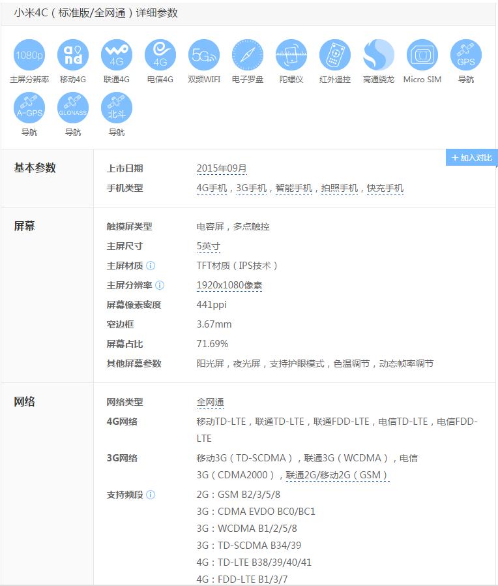Click the 屏幕 section heading
This screenshot has height=586, width=498.
[x=24, y=226]
